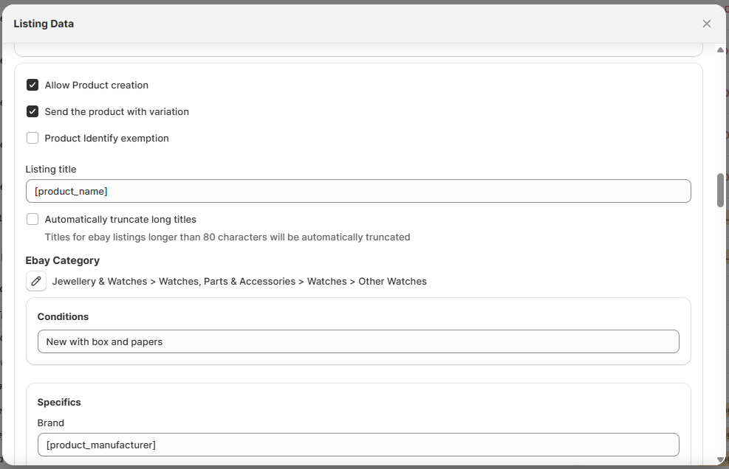Focus the Listing title input box

[357, 191]
